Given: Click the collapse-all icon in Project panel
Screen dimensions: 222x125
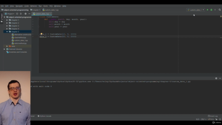Looking at the screenshot, I should [21, 14].
